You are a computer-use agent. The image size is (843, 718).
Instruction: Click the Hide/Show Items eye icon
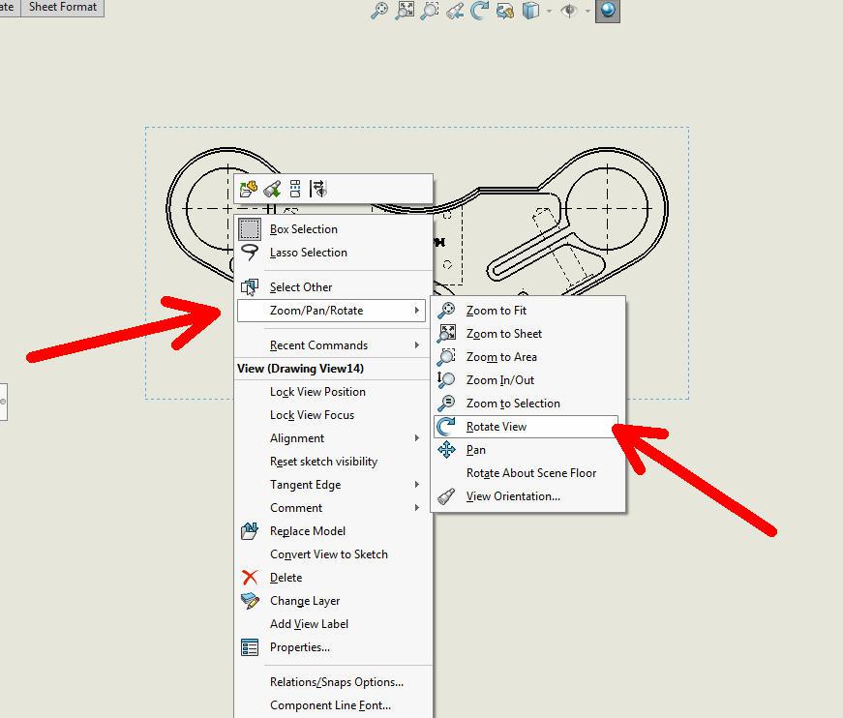click(569, 11)
